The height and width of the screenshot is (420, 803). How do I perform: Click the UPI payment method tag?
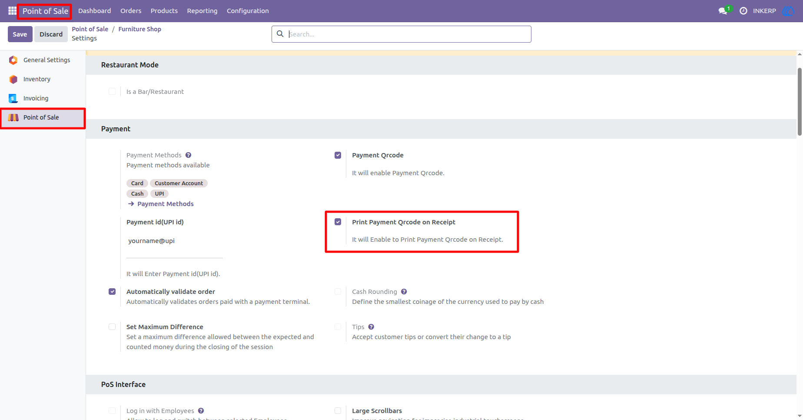point(159,193)
